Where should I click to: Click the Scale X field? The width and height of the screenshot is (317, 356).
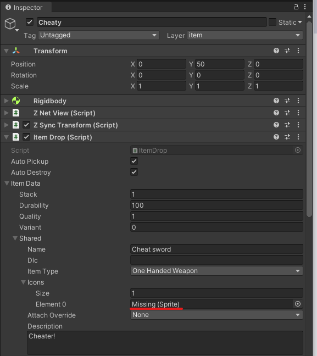[x=161, y=86]
